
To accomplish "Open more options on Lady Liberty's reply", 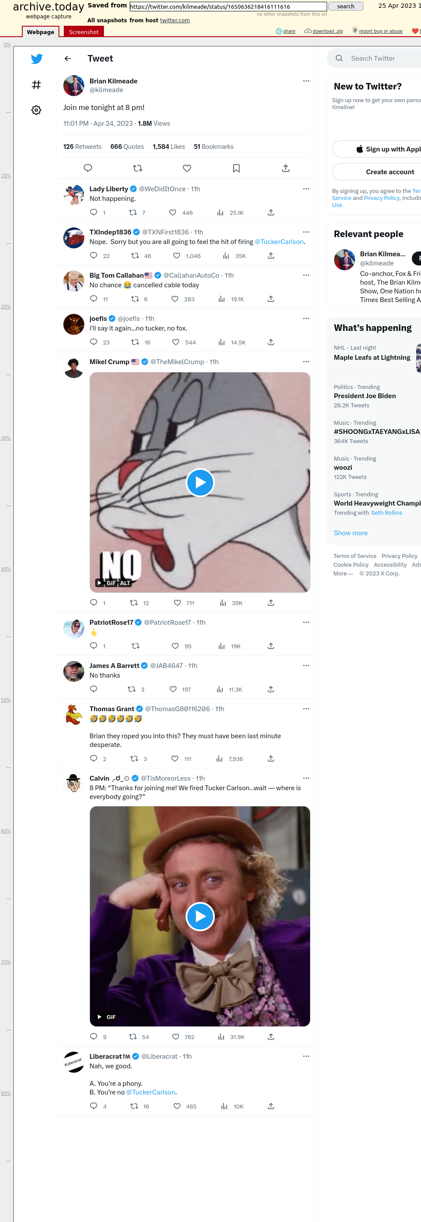I will (x=306, y=189).
